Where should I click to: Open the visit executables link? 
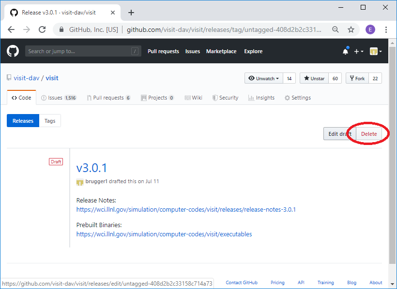click(x=164, y=234)
